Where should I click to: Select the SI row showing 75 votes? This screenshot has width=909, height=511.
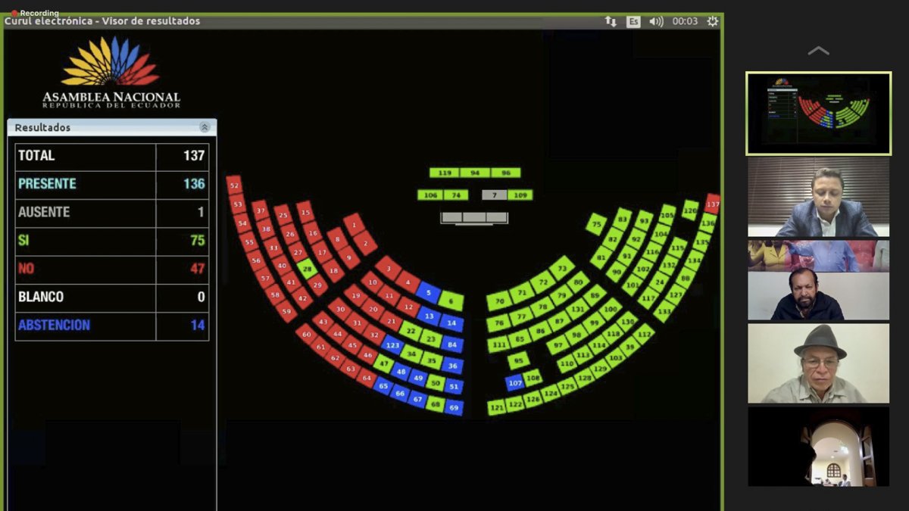click(111, 241)
